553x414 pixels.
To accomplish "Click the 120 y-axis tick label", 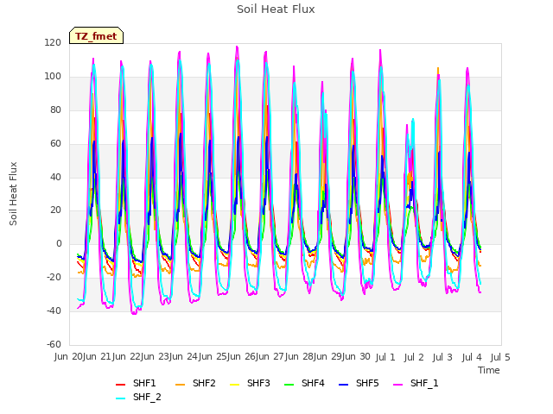I will point(53,43).
